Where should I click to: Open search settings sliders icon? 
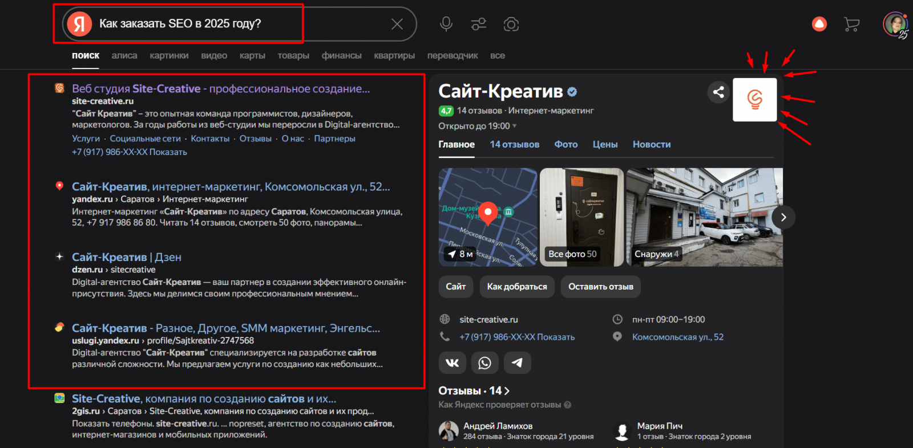click(479, 24)
